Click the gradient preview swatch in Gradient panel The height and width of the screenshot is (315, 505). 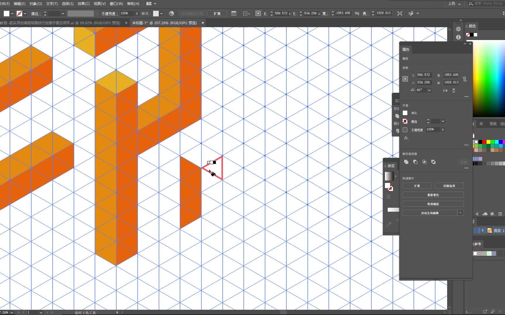click(389, 176)
